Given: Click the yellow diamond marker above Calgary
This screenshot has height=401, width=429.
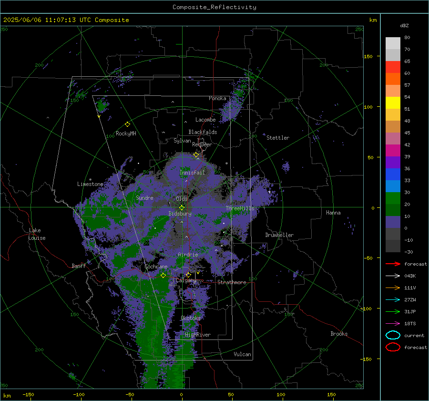Looking at the screenshot, I should point(188,275).
